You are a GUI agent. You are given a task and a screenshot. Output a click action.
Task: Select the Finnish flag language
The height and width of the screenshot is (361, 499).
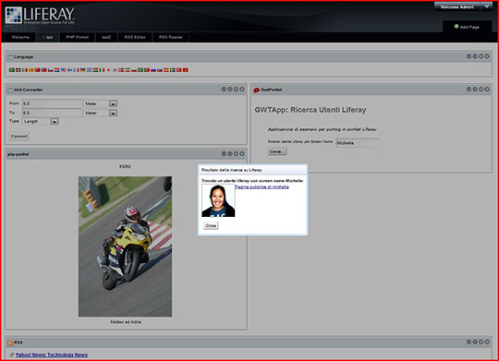(69, 70)
